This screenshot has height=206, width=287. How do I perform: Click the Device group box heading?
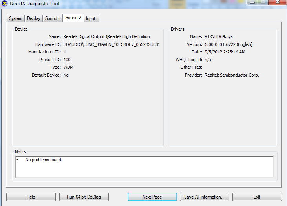(x=21, y=29)
